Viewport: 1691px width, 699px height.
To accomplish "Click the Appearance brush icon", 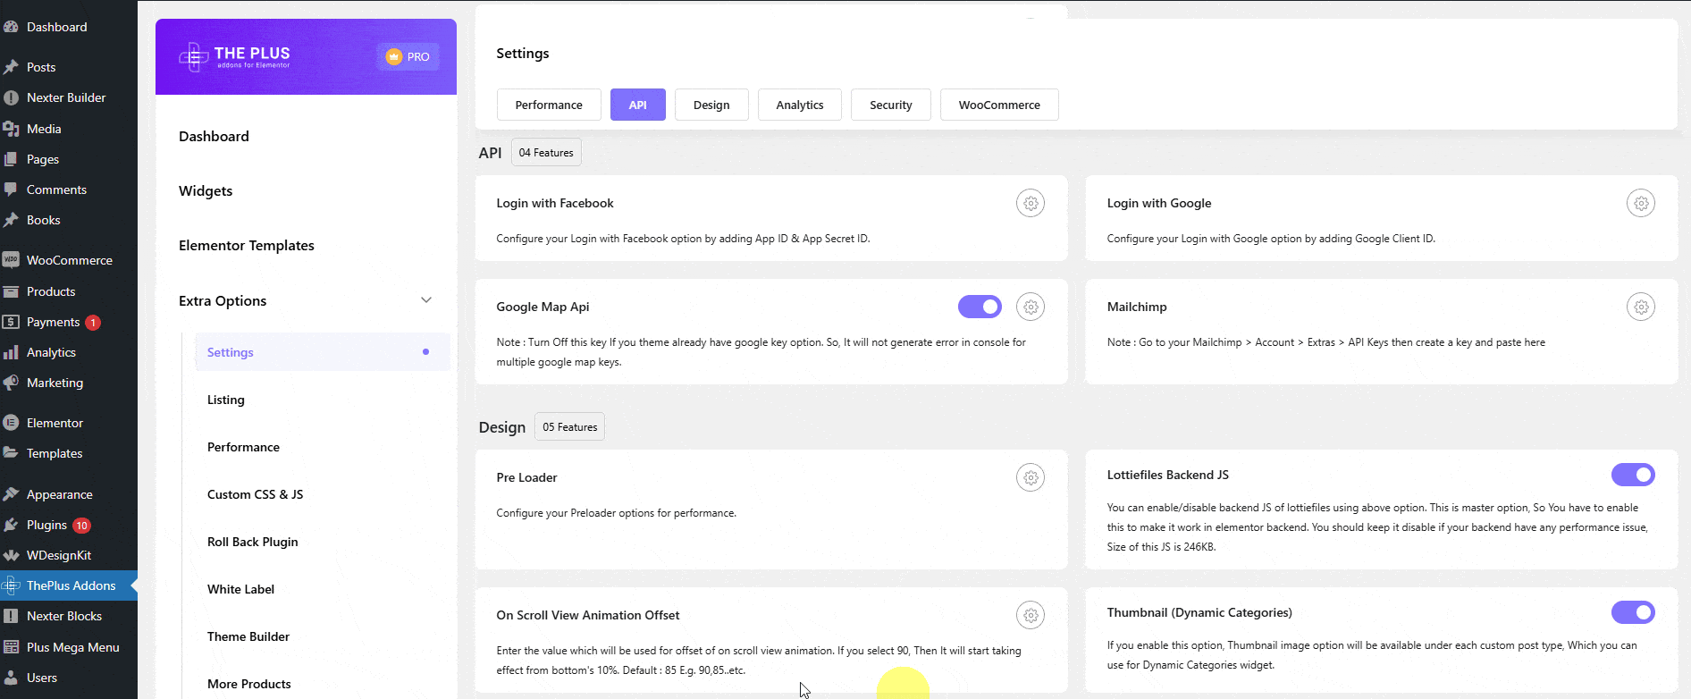I will (11, 494).
